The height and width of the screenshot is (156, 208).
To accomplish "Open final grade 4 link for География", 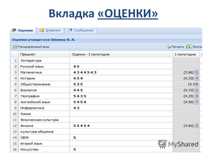I will click(x=197, y=96).
